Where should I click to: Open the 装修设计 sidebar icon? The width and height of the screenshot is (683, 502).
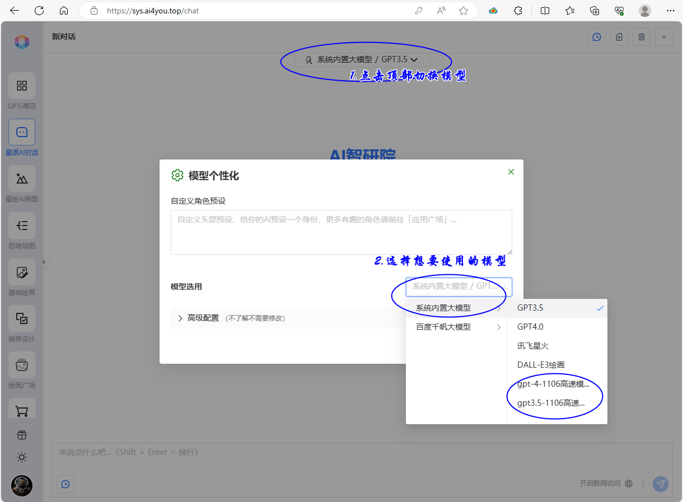click(22, 318)
